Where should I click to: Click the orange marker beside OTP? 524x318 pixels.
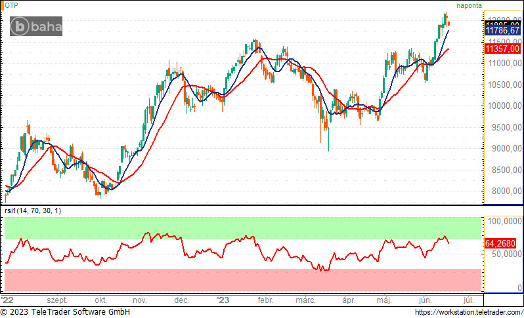[2, 5]
